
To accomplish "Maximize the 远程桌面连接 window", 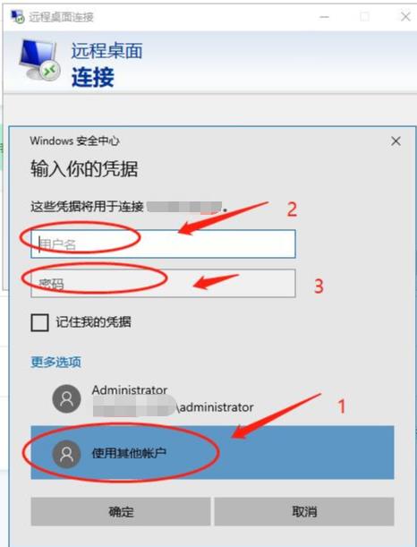I will click(365, 16).
